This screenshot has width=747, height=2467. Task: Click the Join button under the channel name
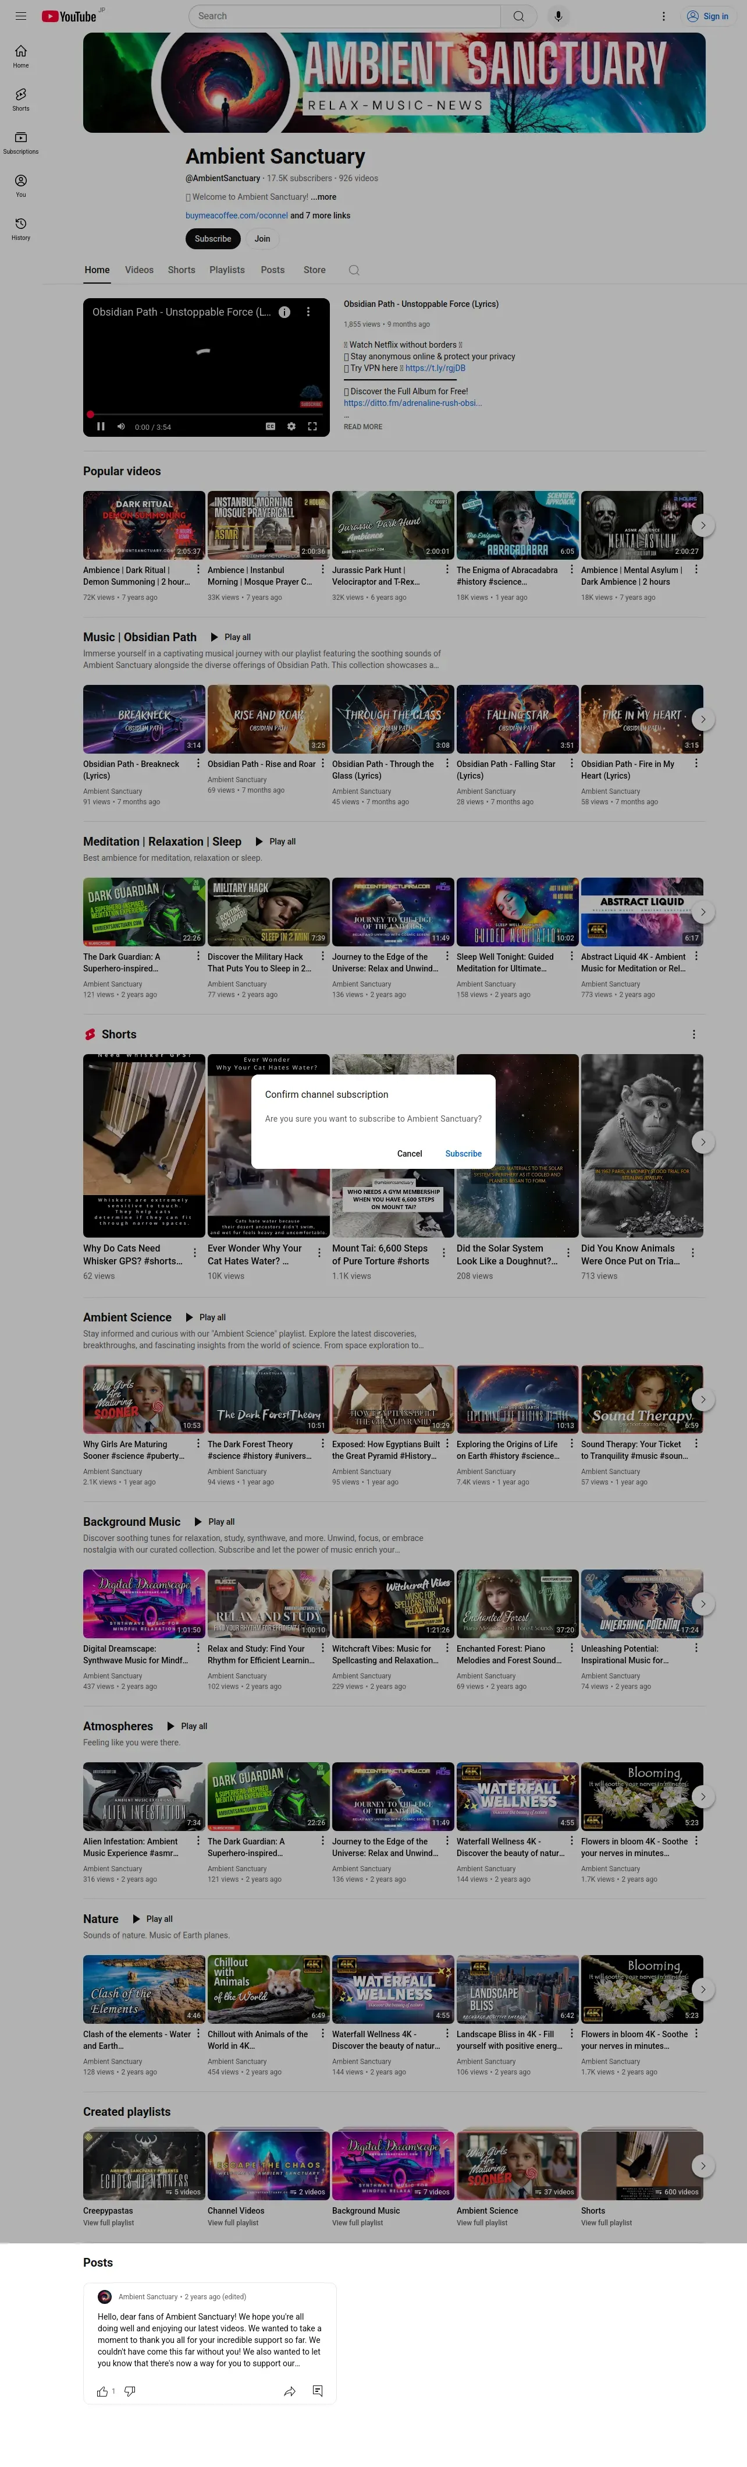(262, 238)
